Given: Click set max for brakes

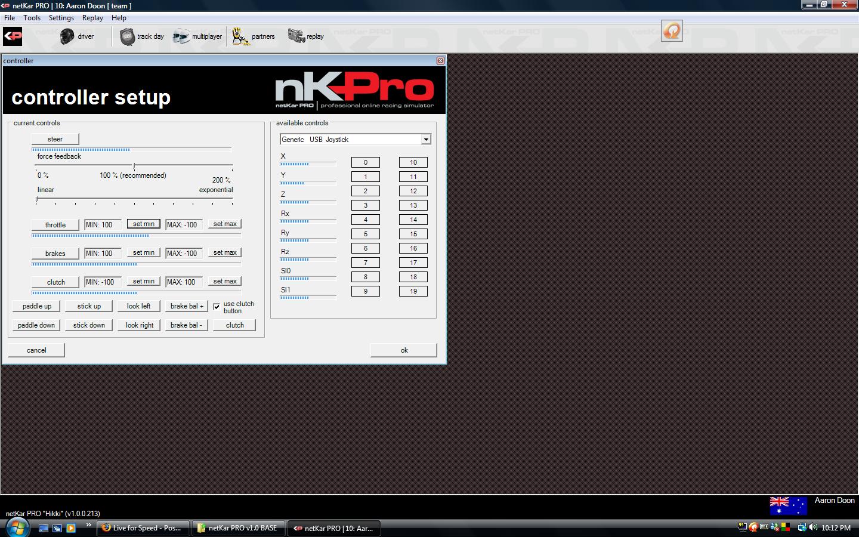Looking at the screenshot, I should (225, 253).
